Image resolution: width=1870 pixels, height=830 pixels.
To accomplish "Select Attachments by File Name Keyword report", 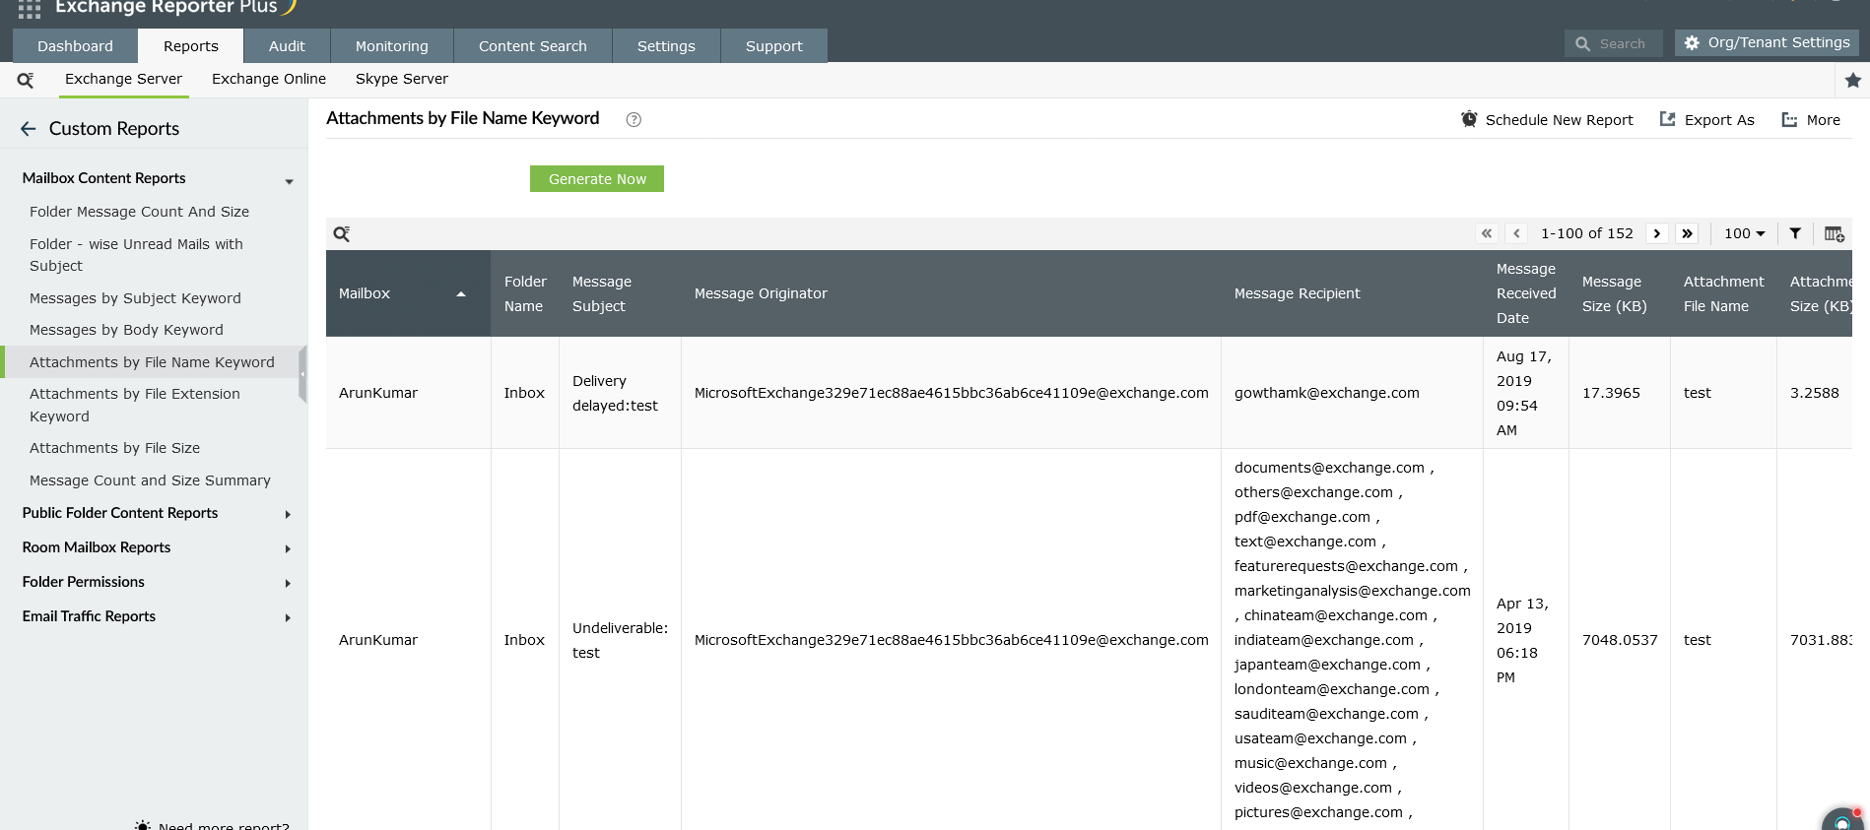I will (152, 362).
